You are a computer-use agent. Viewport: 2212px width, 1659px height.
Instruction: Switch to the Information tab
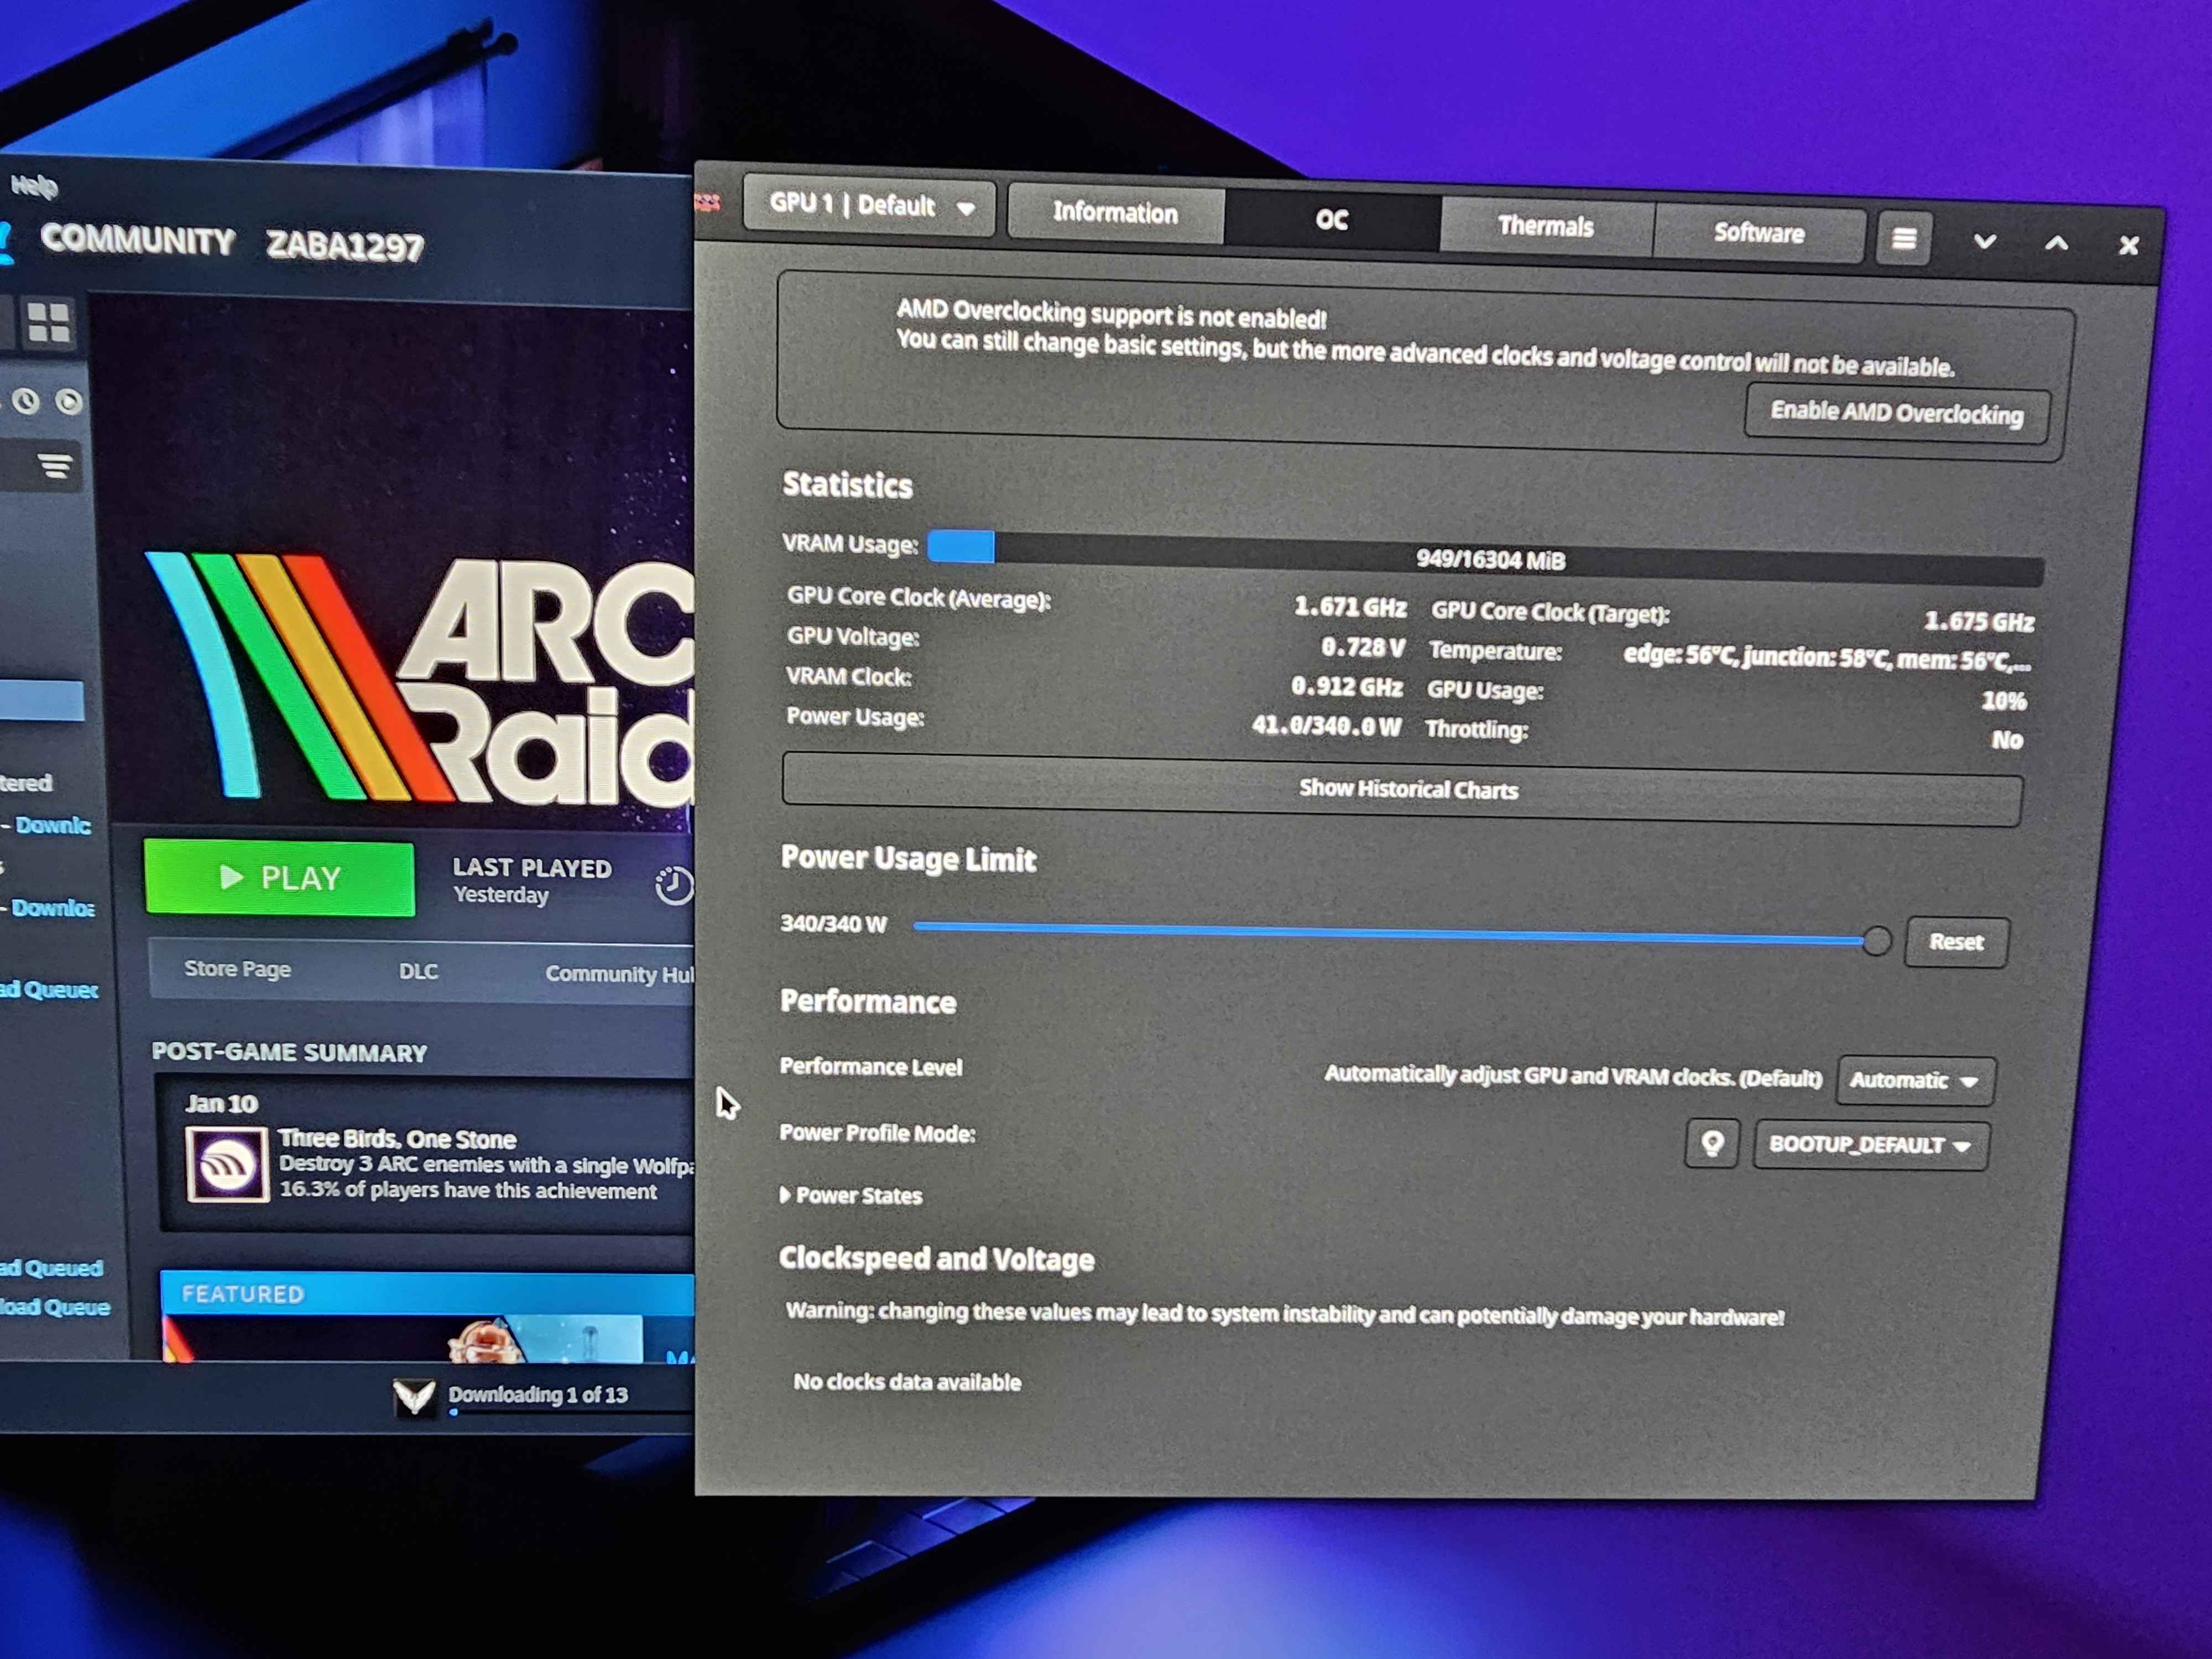point(1115,213)
